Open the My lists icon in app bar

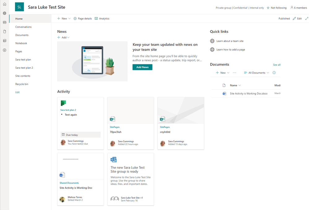(5, 41)
